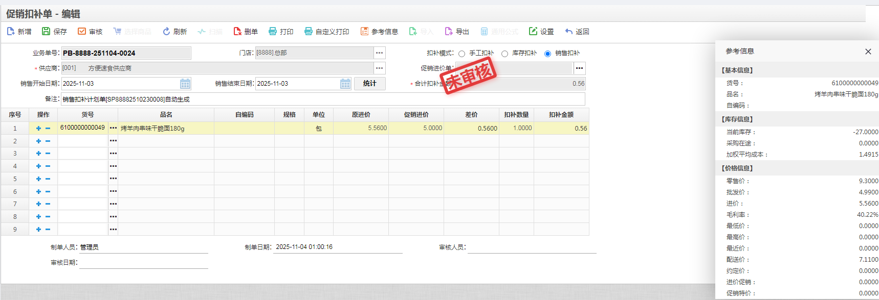Select the 销售扣补 radio button
The width and height of the screenshot is (879, 300).
(548, 54)
